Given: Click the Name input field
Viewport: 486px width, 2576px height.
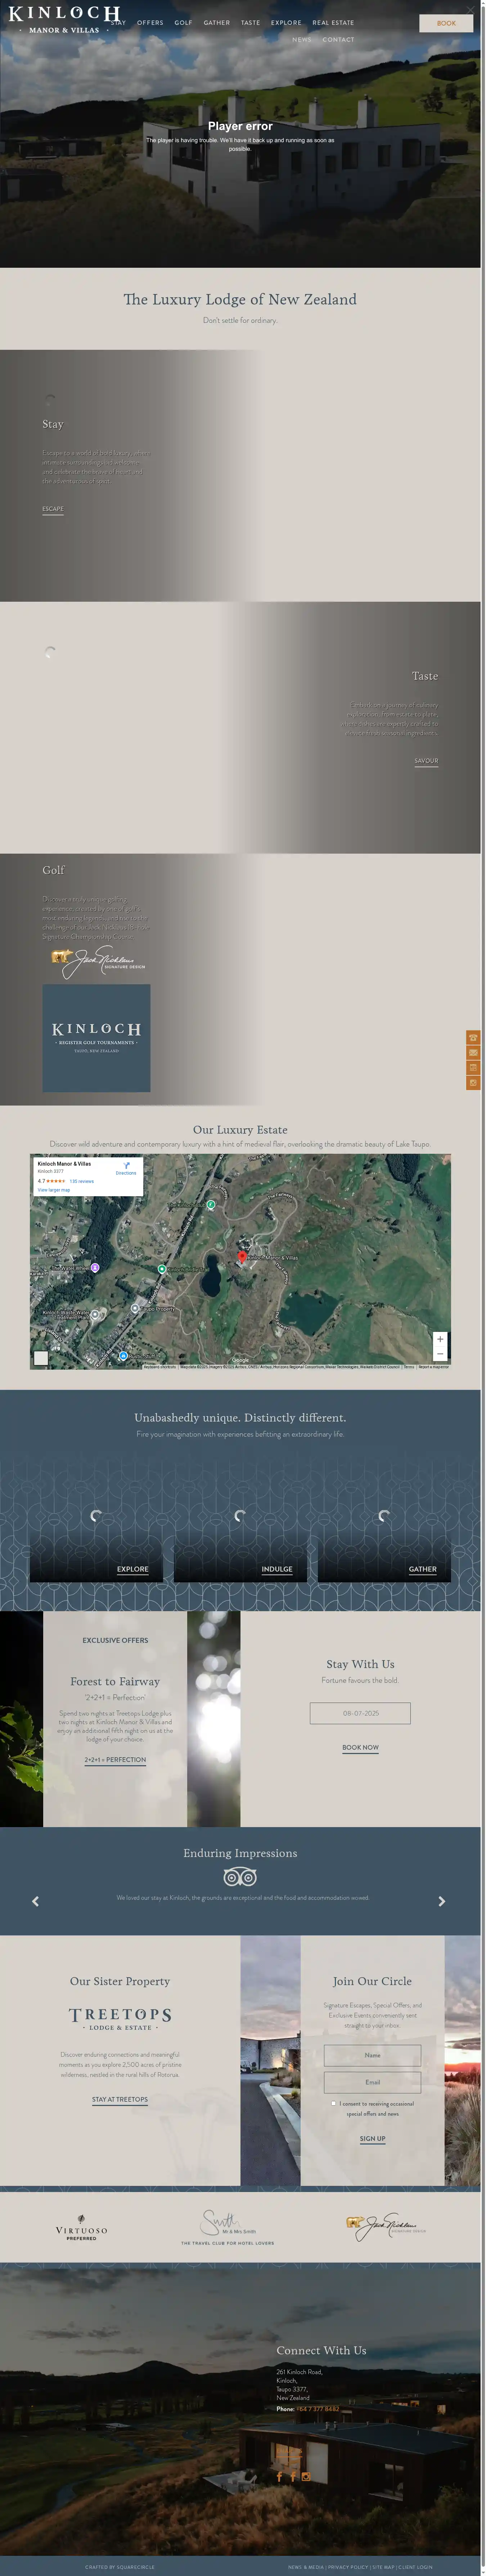Looking at the screenshot, I should (372, 2055).
